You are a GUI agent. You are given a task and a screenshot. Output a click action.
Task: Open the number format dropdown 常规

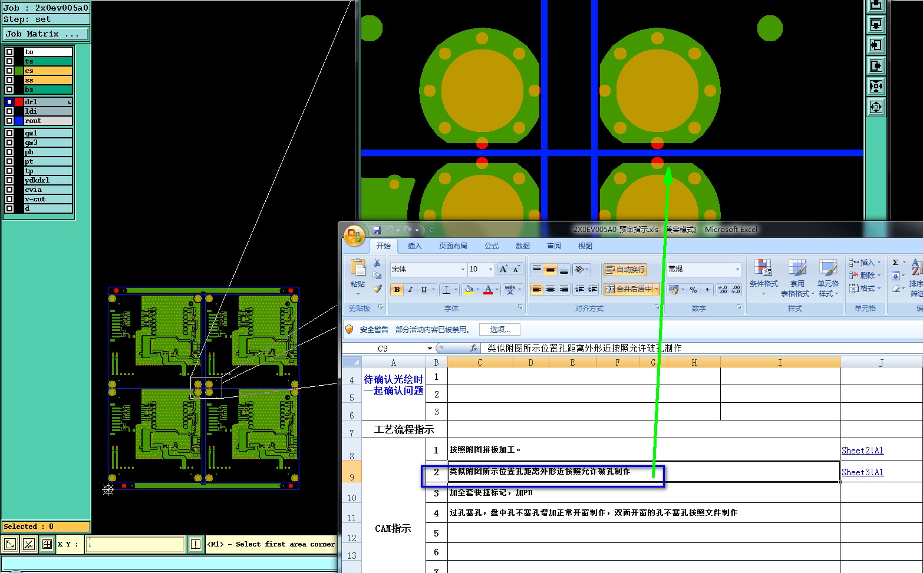pyautogui.click(x=737, y=269)
